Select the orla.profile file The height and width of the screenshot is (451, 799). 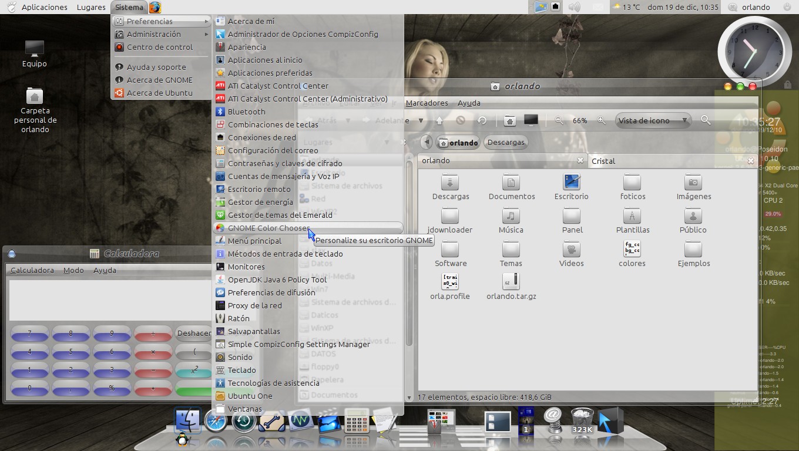pos(450,287)
